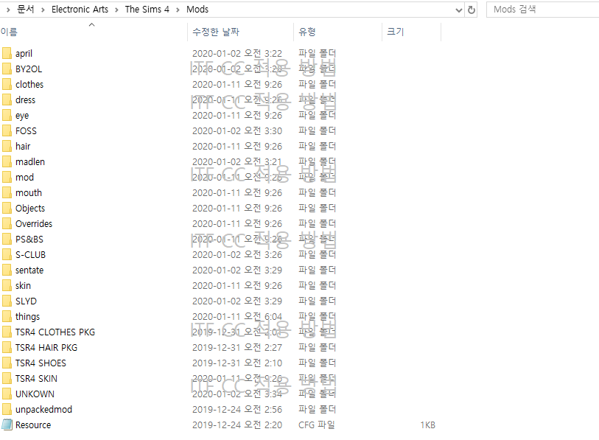The image size is (599, 440).
Task: Open the address bar history dropdown
Action: coord(459,10)
